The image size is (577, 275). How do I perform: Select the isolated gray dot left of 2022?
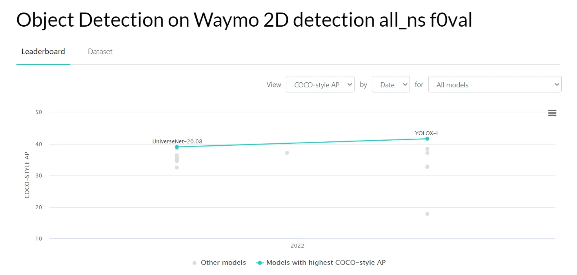[287, 153]
